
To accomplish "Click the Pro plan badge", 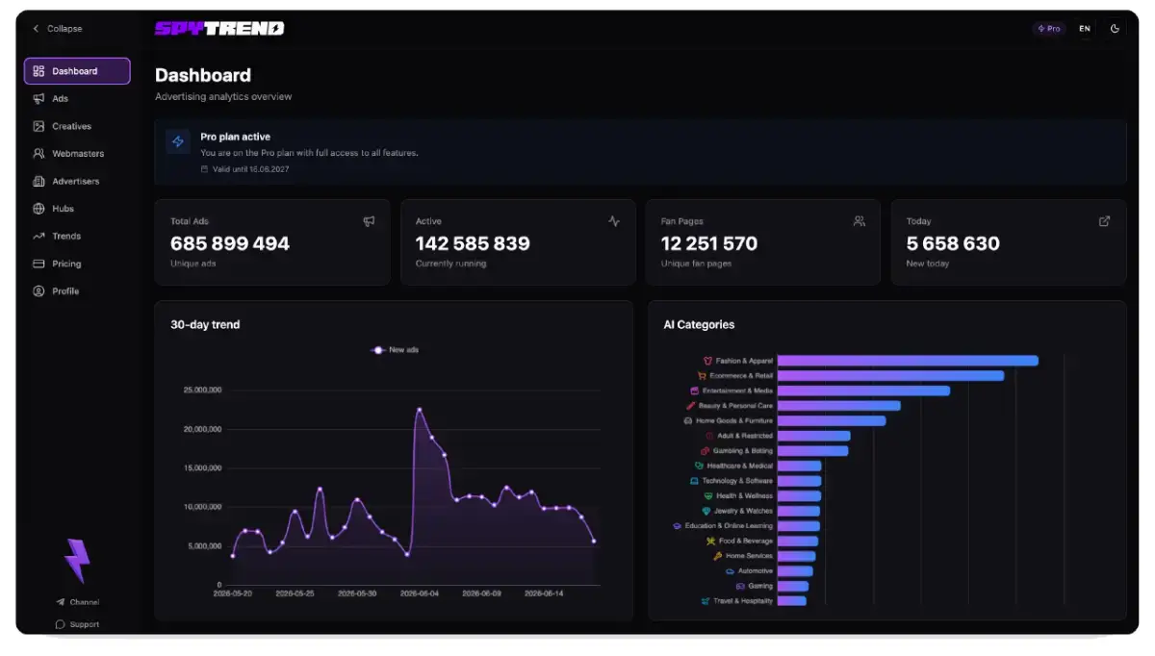I will tap(1049, 29).
